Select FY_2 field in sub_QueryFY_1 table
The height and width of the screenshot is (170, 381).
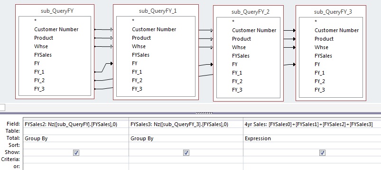(x=137, y=80)
